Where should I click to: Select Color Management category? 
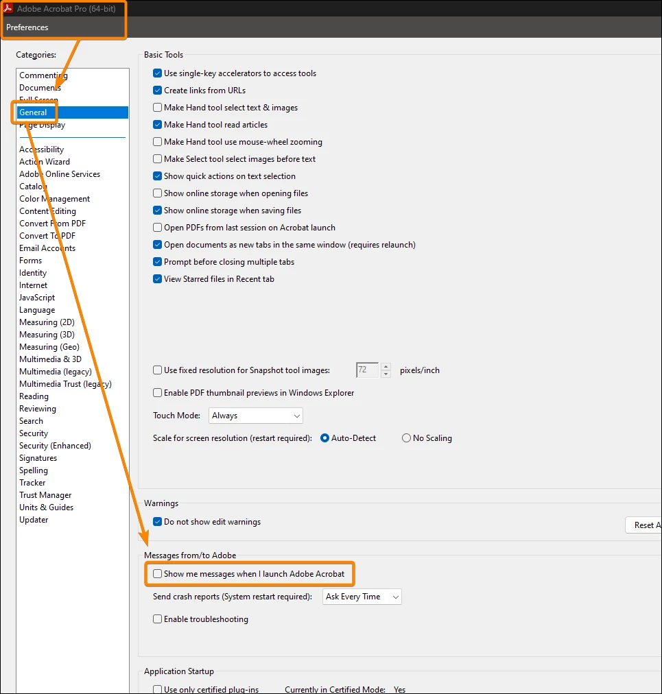(54, 199)
